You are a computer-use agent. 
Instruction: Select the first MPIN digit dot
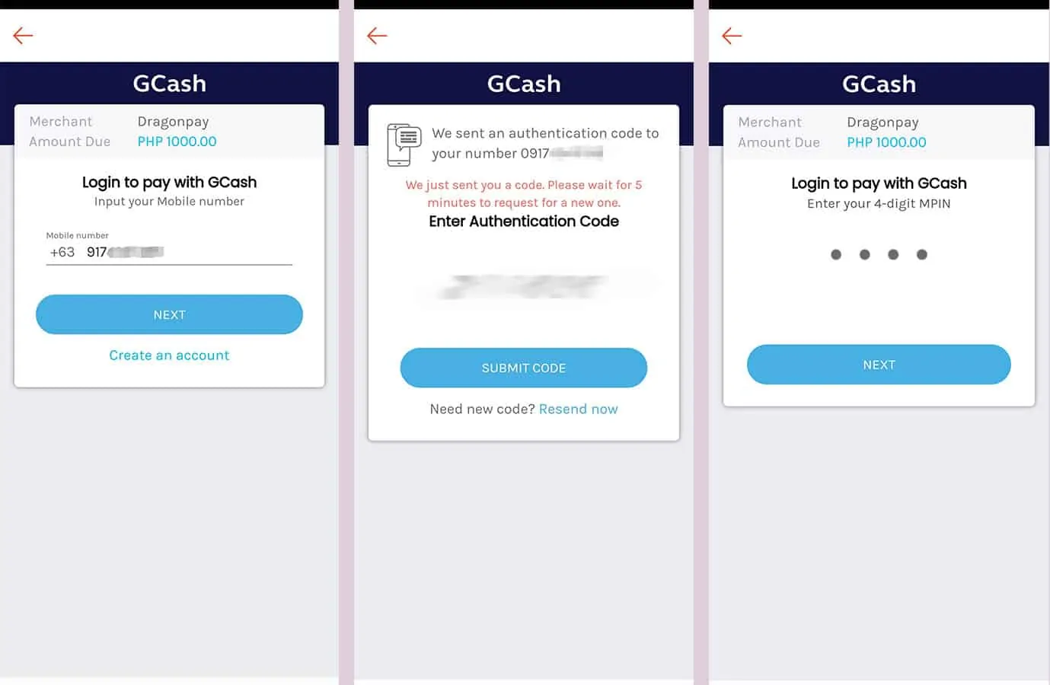click(836, 254)
